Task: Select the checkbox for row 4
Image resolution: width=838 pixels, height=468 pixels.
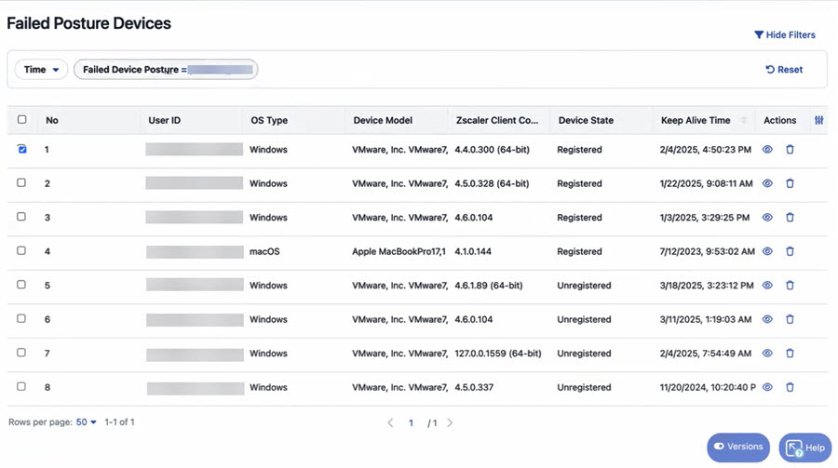Action: click(x=22, y=251)
